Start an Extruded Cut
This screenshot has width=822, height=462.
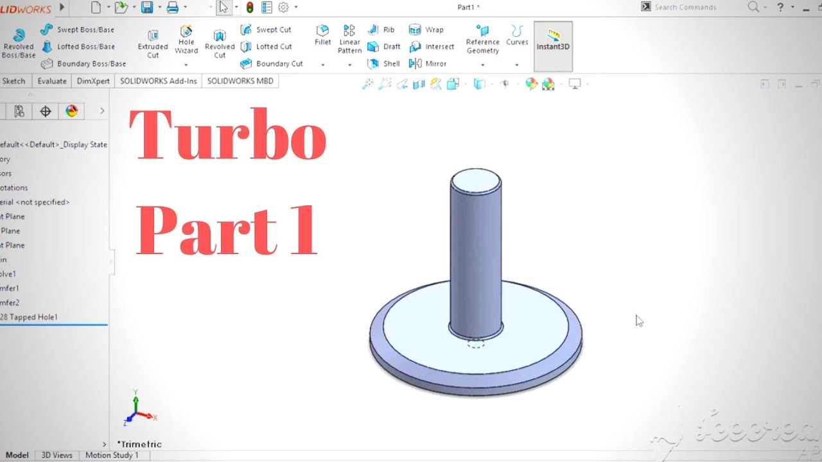point(153,44)
